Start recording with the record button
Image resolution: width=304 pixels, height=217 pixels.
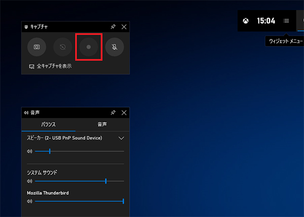click(89, 47)
